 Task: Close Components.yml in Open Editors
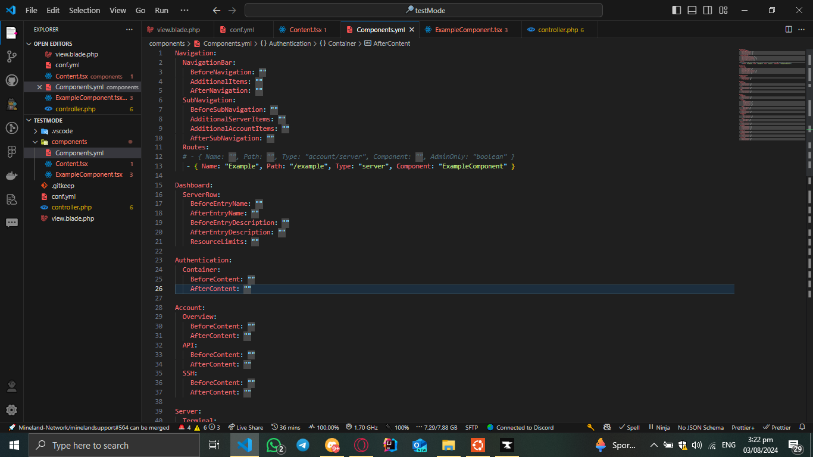[40, 87]
